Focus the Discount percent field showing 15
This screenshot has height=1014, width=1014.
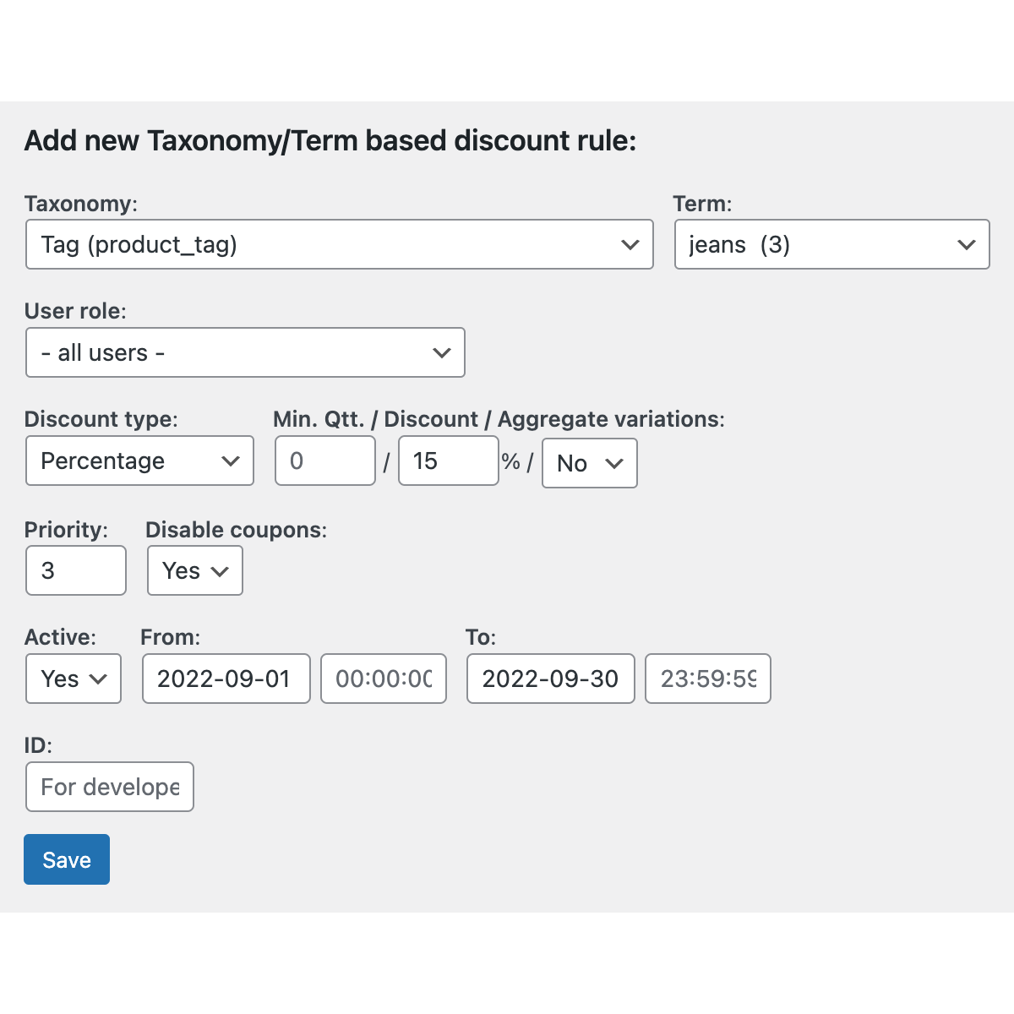pos(448,461)
